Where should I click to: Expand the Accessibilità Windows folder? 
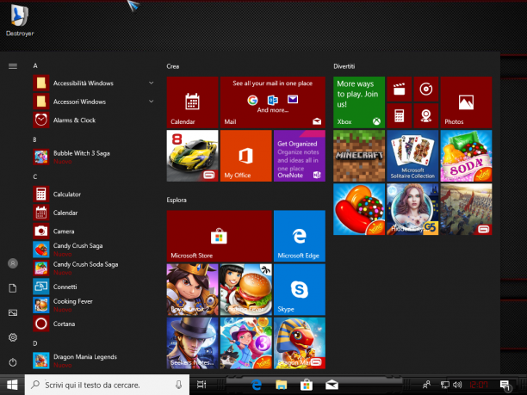click(94, 83)
